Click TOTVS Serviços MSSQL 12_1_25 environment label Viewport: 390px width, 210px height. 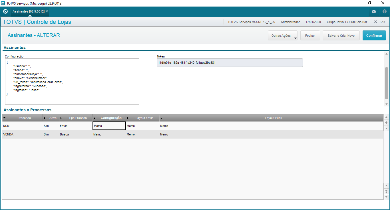pos(251,22)
